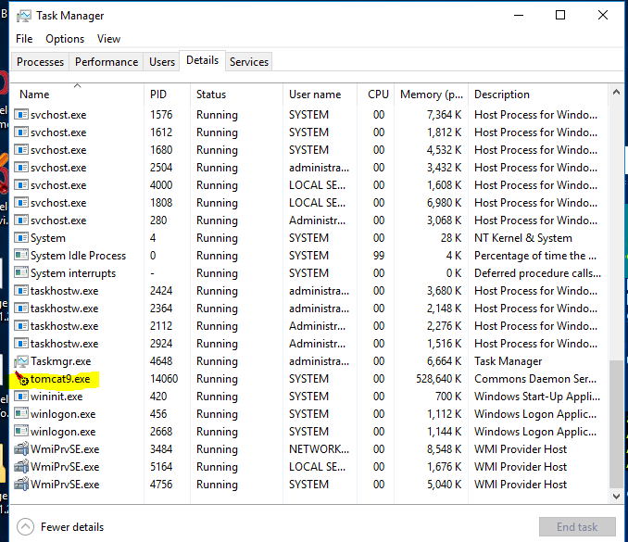Click the tomcat9.exe process icon
The image size is (628, 542).
click(22, 379)
